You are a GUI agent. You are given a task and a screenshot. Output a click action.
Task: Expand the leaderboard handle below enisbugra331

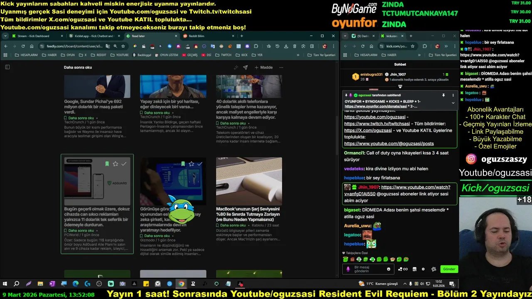click(x=400, y=87)
